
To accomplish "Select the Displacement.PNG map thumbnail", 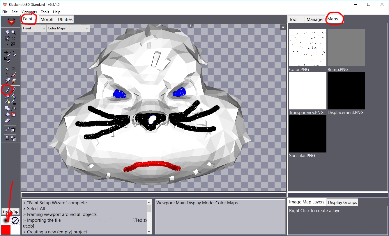I will coord(346,91).
